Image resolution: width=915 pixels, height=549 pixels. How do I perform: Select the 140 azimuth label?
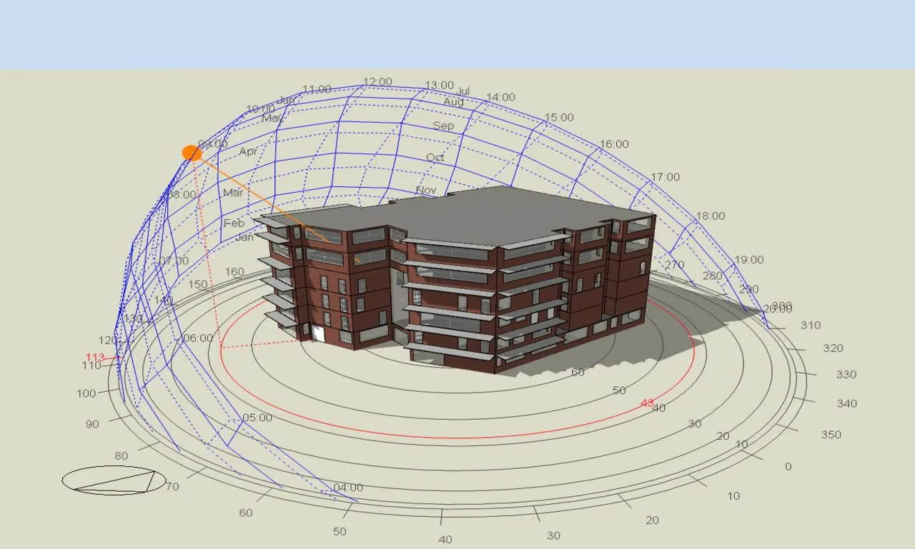(x=164, y=301)
